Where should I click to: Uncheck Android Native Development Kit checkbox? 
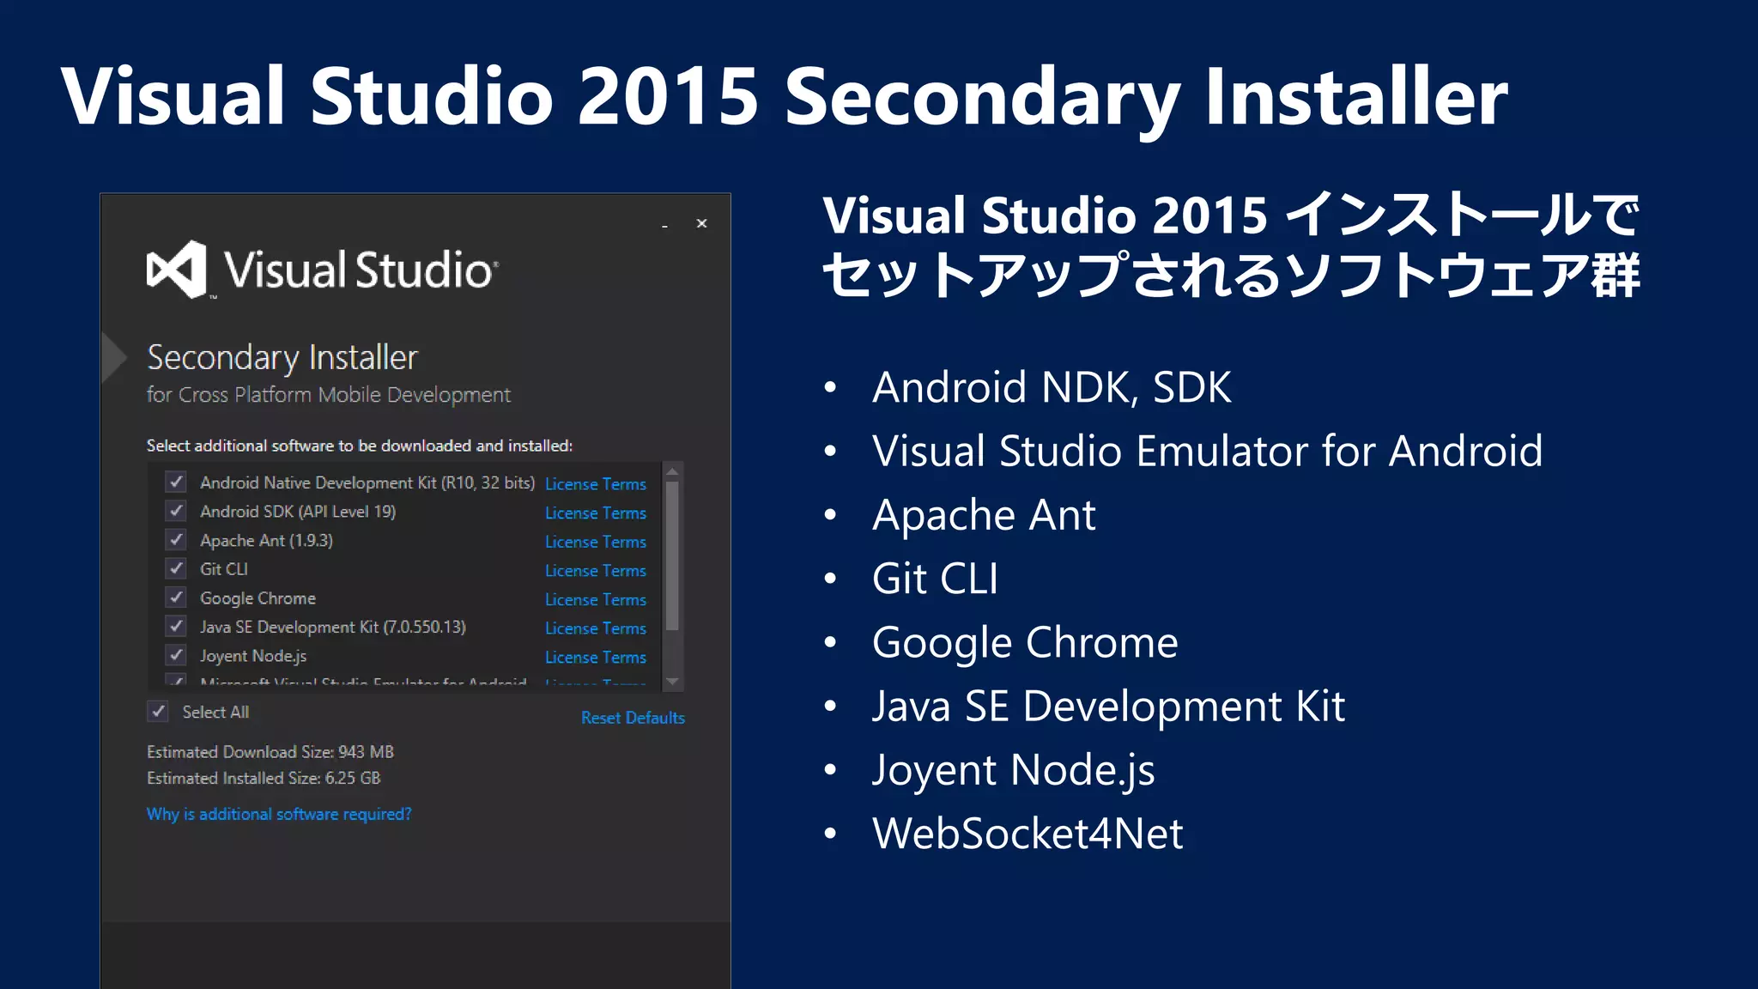176,482
